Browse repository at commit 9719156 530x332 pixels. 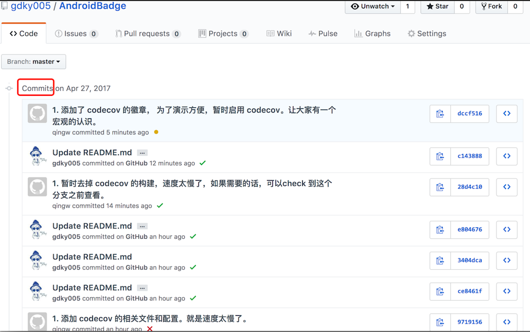coord(507,322)
